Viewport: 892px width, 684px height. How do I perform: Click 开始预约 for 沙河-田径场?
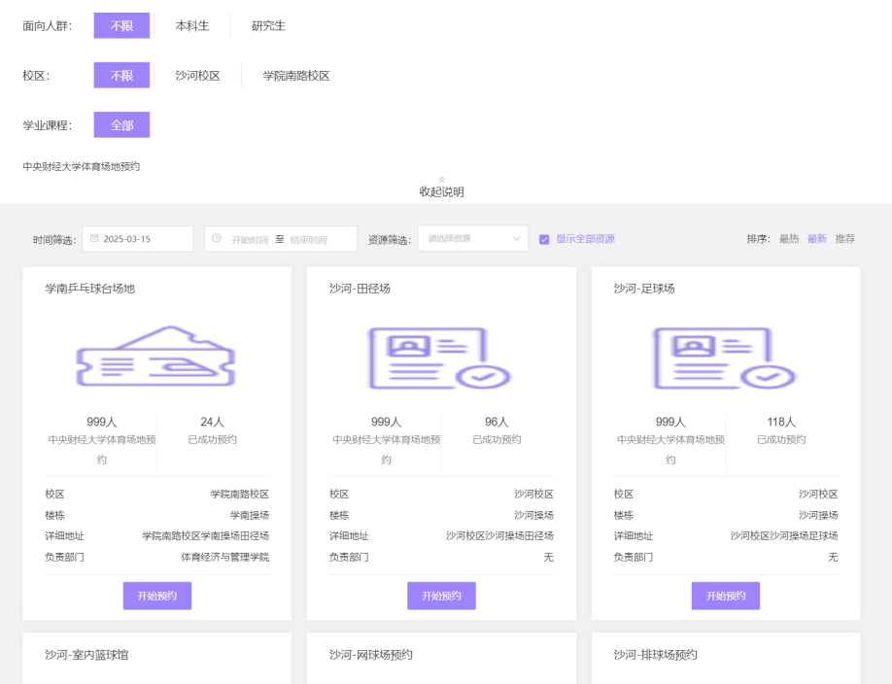(441, 596)
